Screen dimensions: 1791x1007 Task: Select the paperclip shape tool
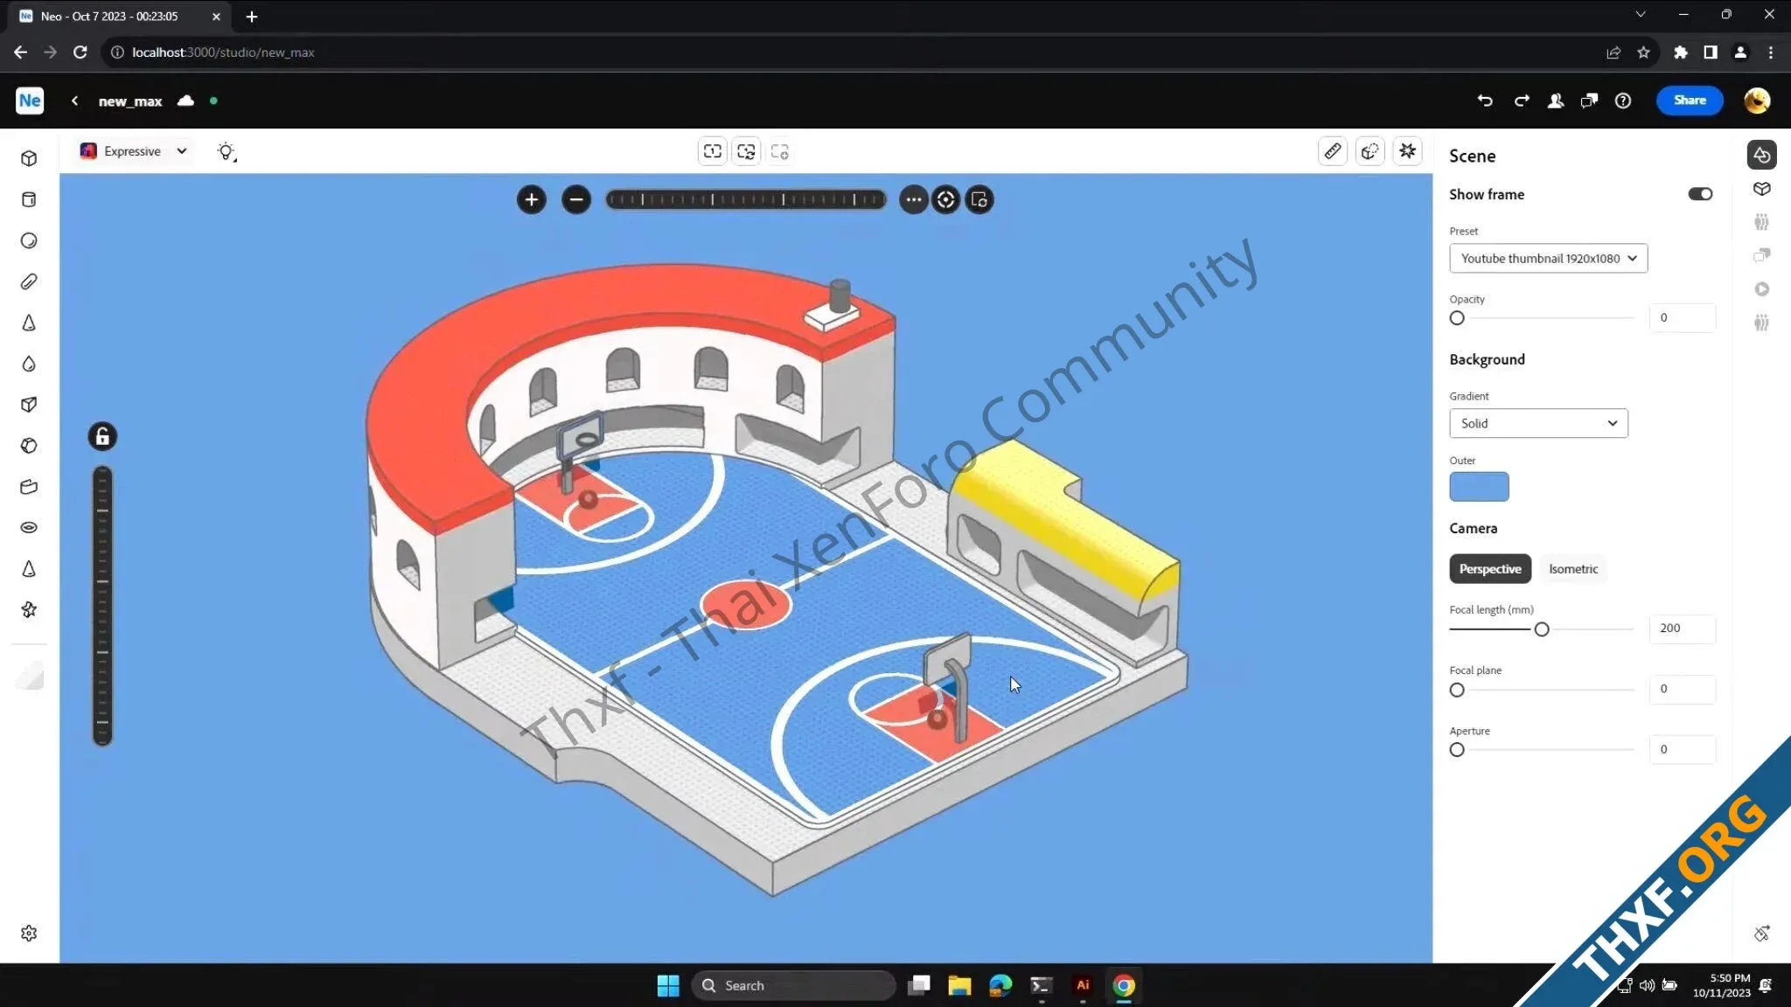[29, 281]
